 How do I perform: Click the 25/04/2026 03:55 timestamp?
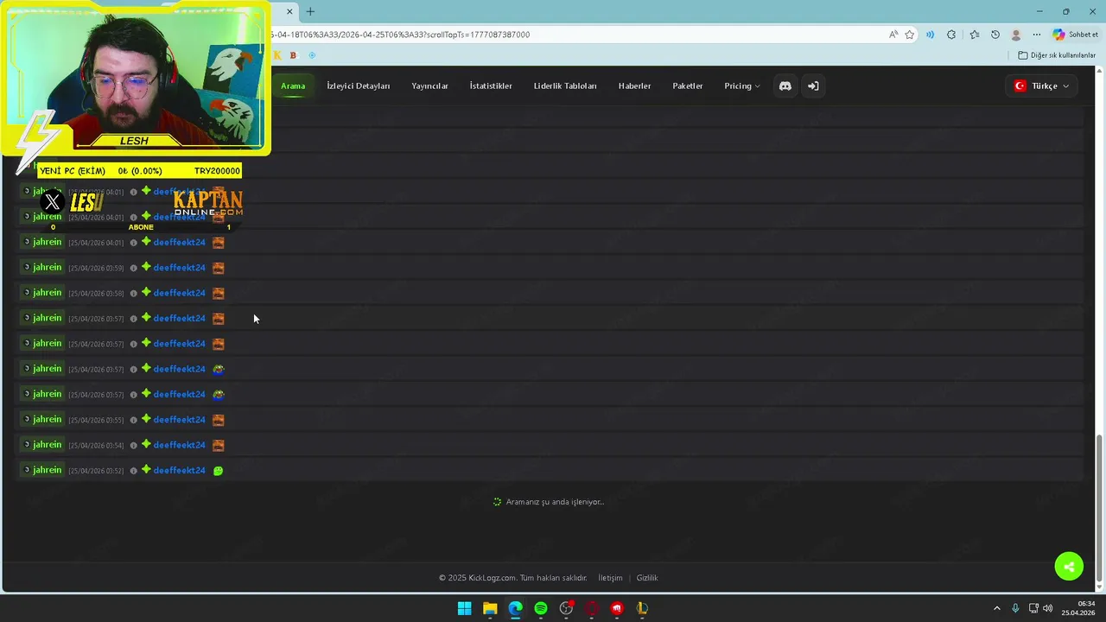pyautogui.click(x=96, y=420)
